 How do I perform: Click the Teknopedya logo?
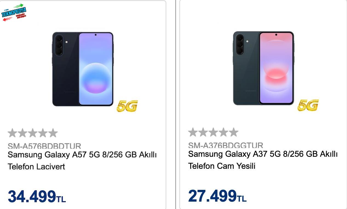[x=14, y=13]
